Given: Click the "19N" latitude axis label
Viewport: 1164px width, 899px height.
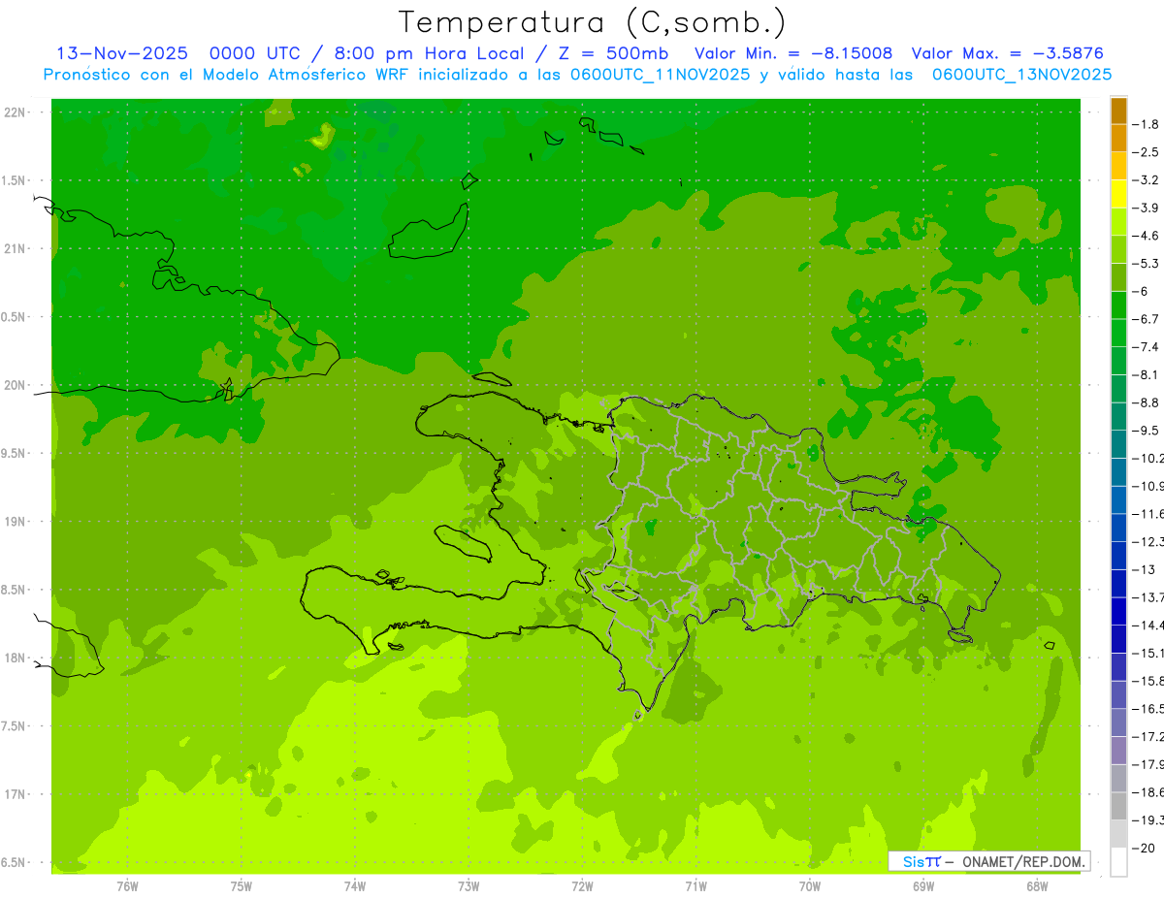Looking at the screenshot, I should 16,521.
